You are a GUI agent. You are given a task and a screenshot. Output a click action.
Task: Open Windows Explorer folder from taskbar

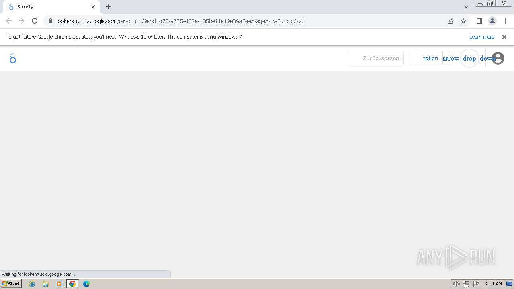pos(45,284)
